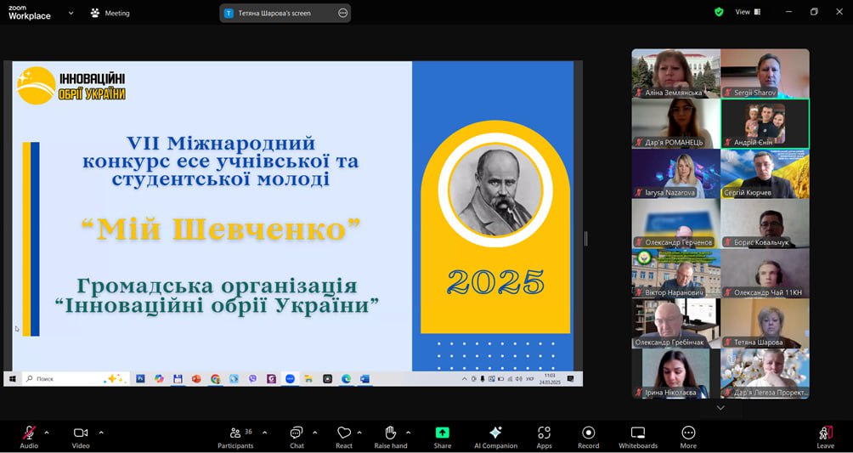Select Сергій Кюрчев video tile
853x453 pixels.
pos(765,173)
